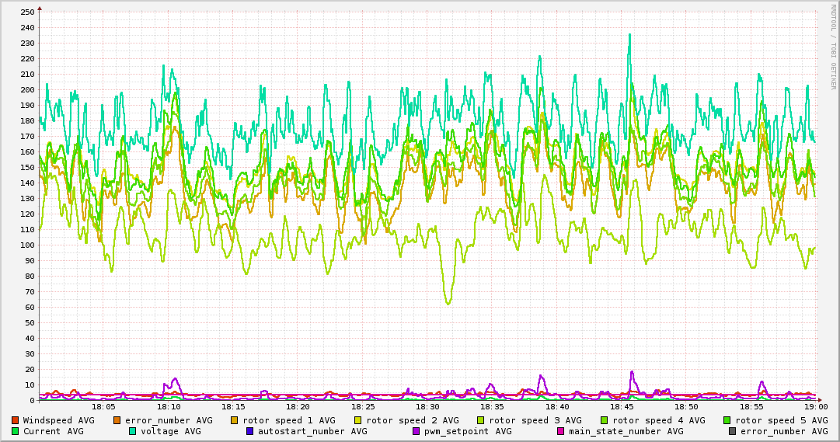Select the 'main_state_number AVG' legend label
The image size is (840, 442).
click(x=626, y=431)
